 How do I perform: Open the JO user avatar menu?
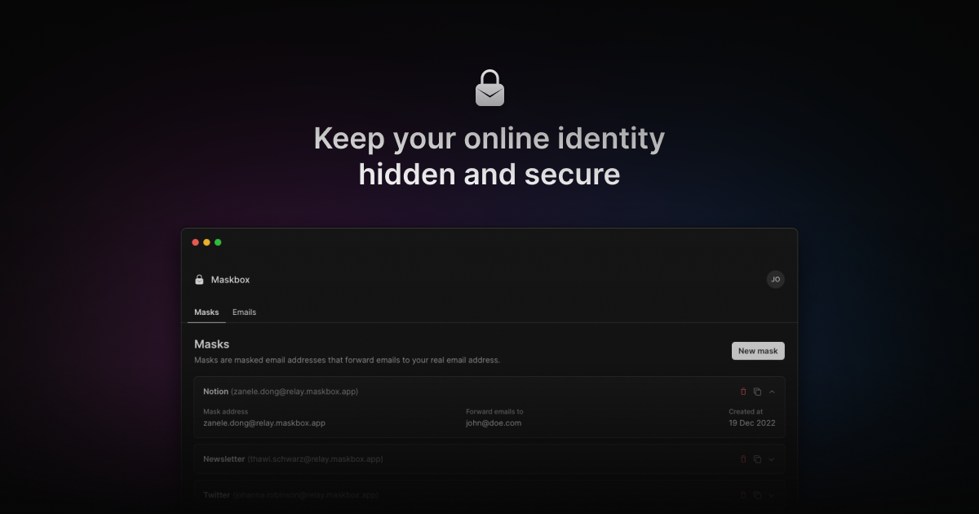click(x=776, y=280)
